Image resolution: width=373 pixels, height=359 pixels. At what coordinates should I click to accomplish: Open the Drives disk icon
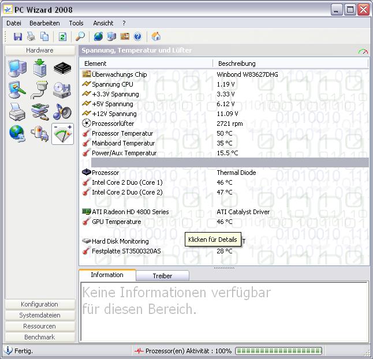pyautogui.click(x=62, y=90)
